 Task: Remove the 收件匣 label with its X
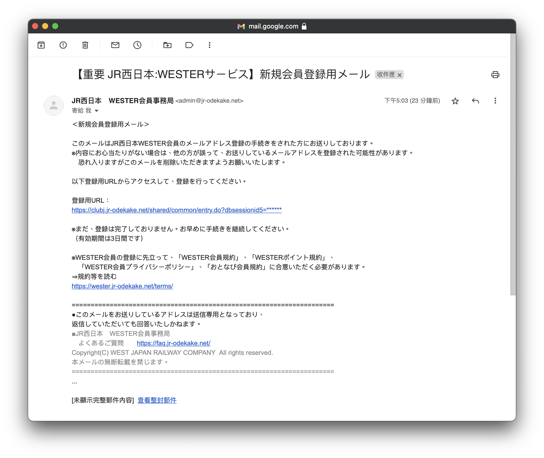[x=400, y=75]
